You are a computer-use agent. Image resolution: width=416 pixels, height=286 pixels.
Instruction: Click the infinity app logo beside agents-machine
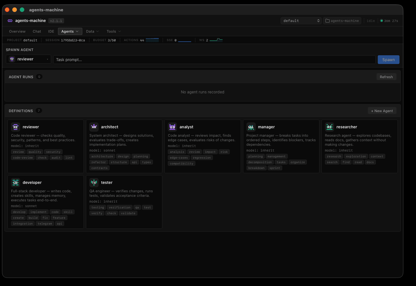[x=10, y=21]
